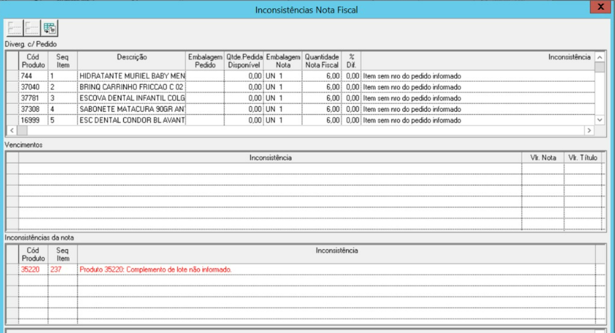This screenshot has height=333, width=615.
Task: Click HIDRATANTE MURIEL BABY MEN description
Action: 132,76
